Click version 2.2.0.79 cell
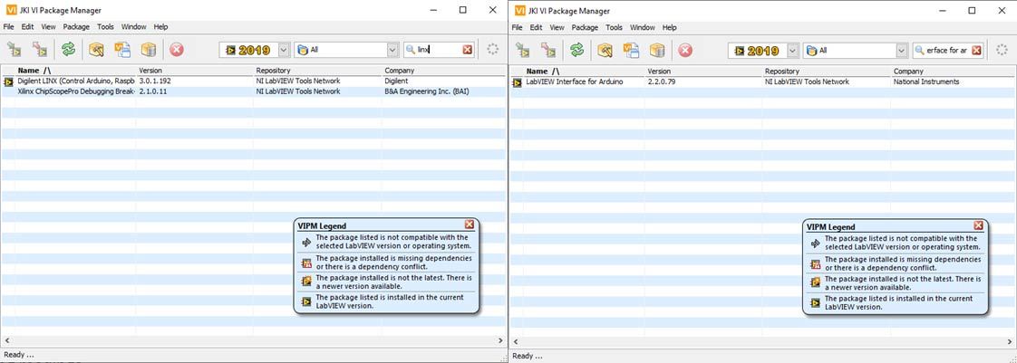Screen dimensions: 1017x363 [x=662, y=82]
